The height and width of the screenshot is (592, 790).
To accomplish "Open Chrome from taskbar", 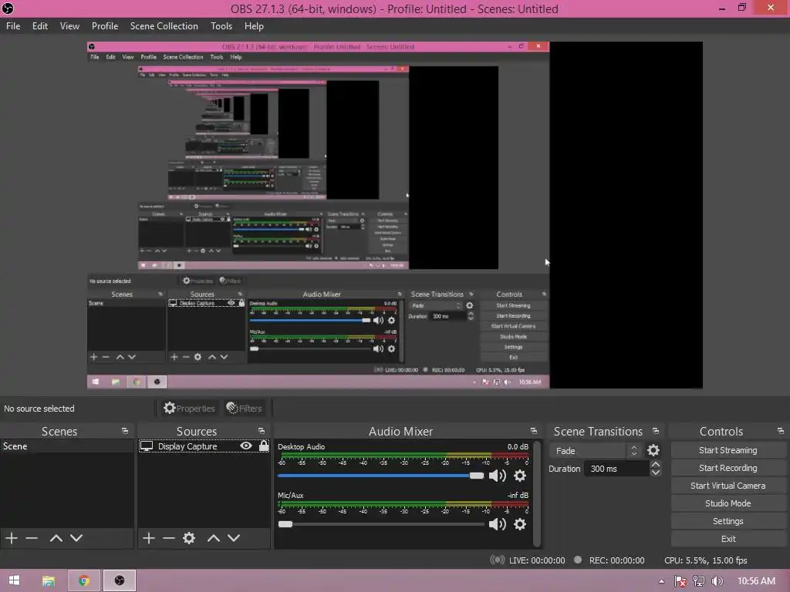I will click(84, 580).
